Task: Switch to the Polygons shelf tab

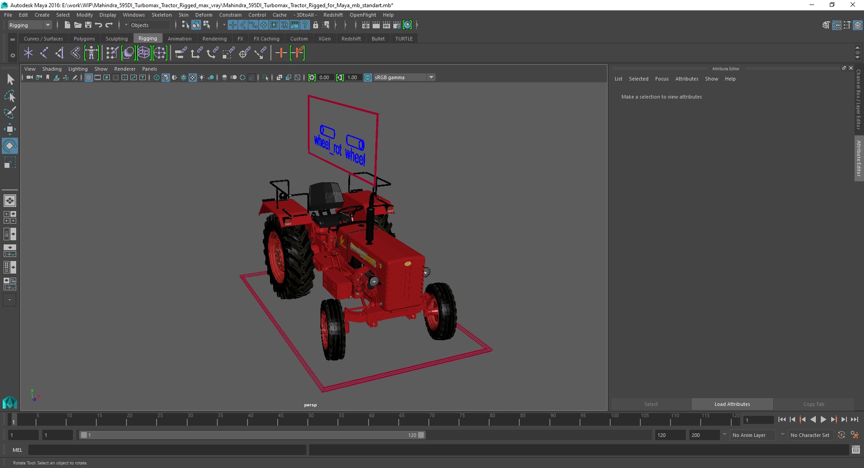Action: (84, 39)
